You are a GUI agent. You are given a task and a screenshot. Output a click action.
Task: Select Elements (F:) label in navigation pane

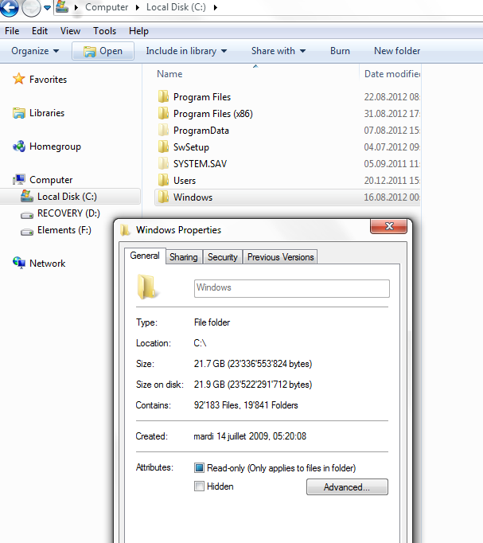64,230
